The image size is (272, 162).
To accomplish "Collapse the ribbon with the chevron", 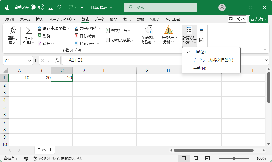I will point(265,49).
